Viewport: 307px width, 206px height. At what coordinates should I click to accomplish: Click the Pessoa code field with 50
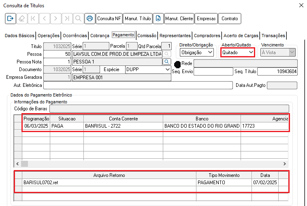click(x=57, y=54)
